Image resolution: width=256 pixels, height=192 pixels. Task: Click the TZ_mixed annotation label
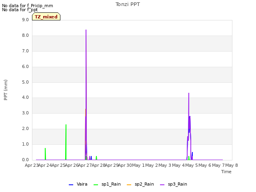46,16
